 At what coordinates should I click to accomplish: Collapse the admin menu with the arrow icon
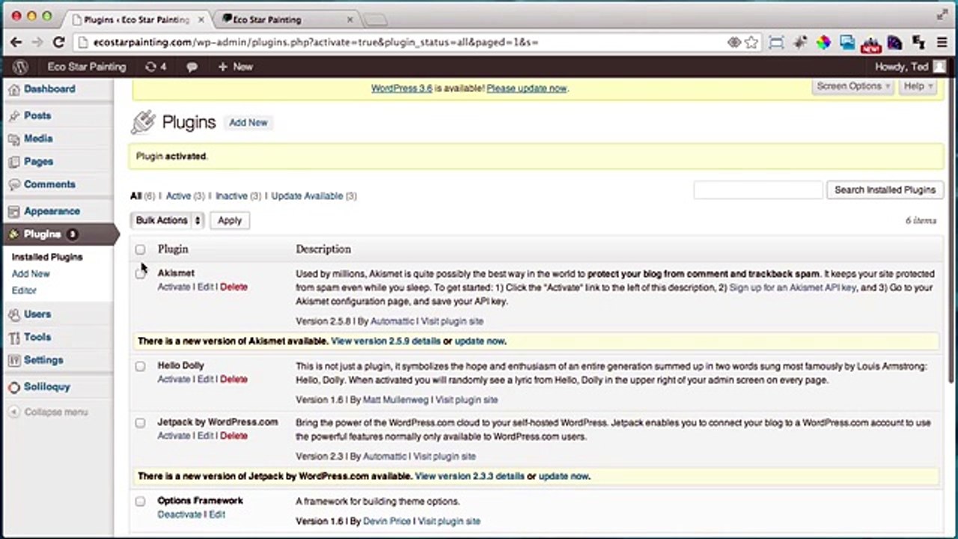coord(13,412)
